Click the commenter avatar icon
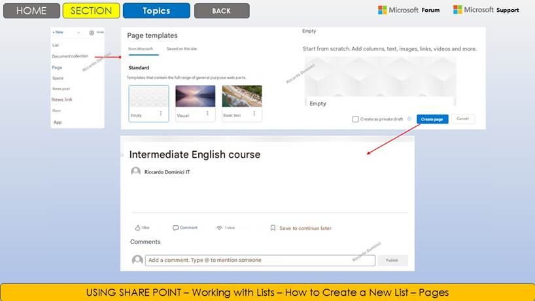This screenshot has height=301, width=535. (x=137, y=260)
